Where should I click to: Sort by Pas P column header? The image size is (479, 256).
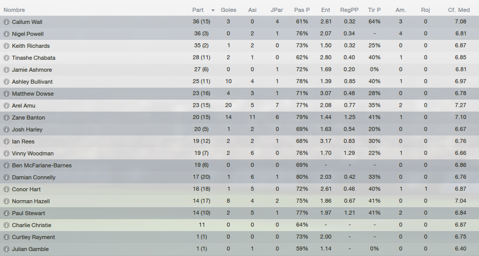tap(302, 10)
